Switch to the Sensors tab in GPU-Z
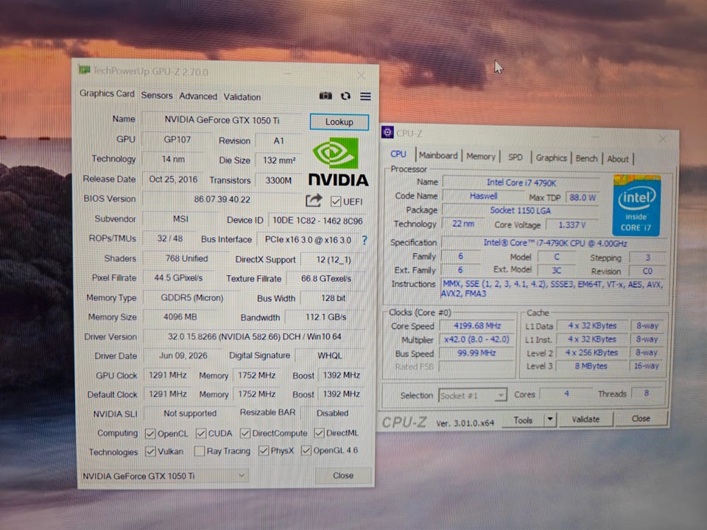707x530 pixels. (x=156, y=96)
